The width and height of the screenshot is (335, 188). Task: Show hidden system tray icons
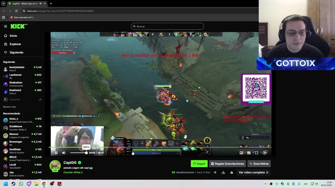(x=265, y=184)
